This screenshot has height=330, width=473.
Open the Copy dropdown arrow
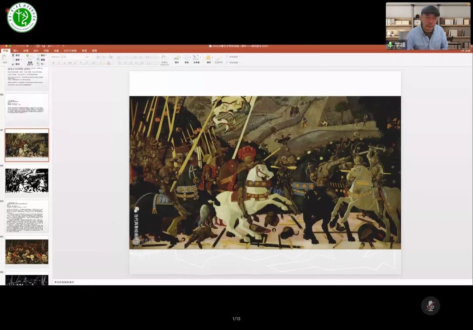click(x=21, y=60)
